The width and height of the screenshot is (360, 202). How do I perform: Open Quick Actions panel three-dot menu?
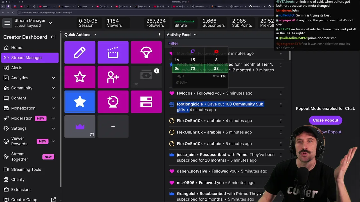coord(159,35)
